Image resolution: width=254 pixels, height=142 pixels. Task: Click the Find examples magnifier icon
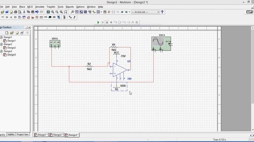72,12
